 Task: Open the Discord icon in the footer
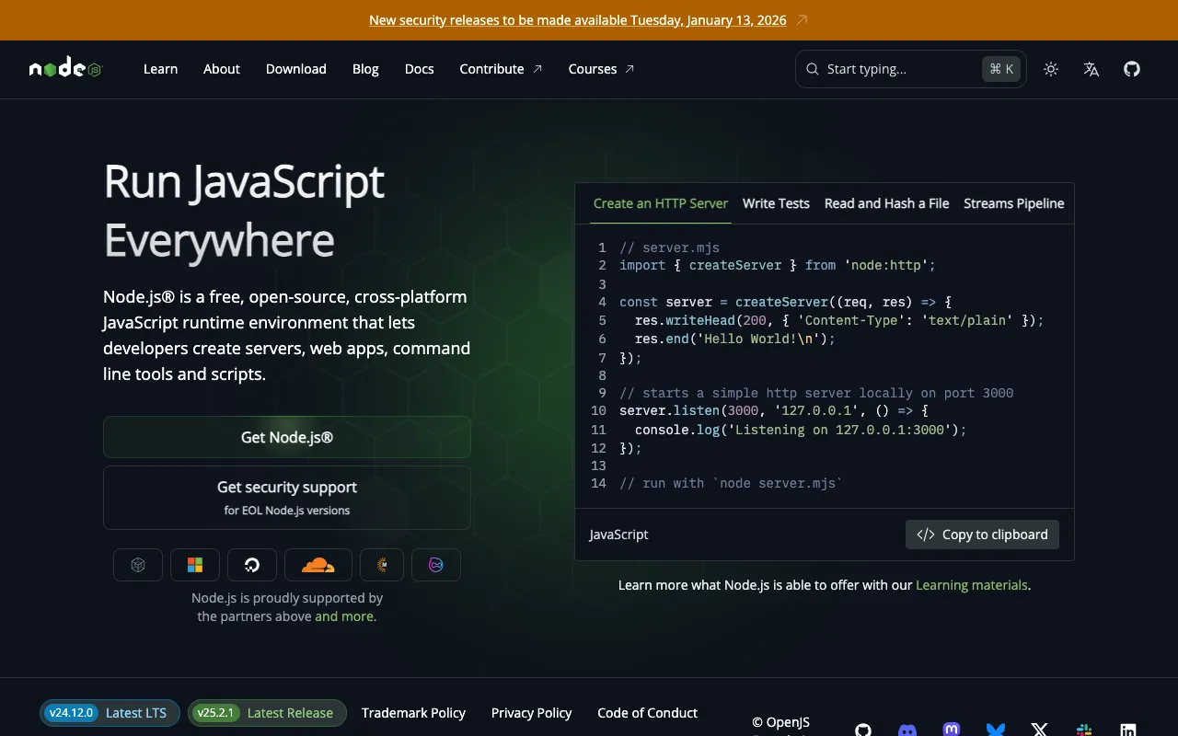pos(907,730)
